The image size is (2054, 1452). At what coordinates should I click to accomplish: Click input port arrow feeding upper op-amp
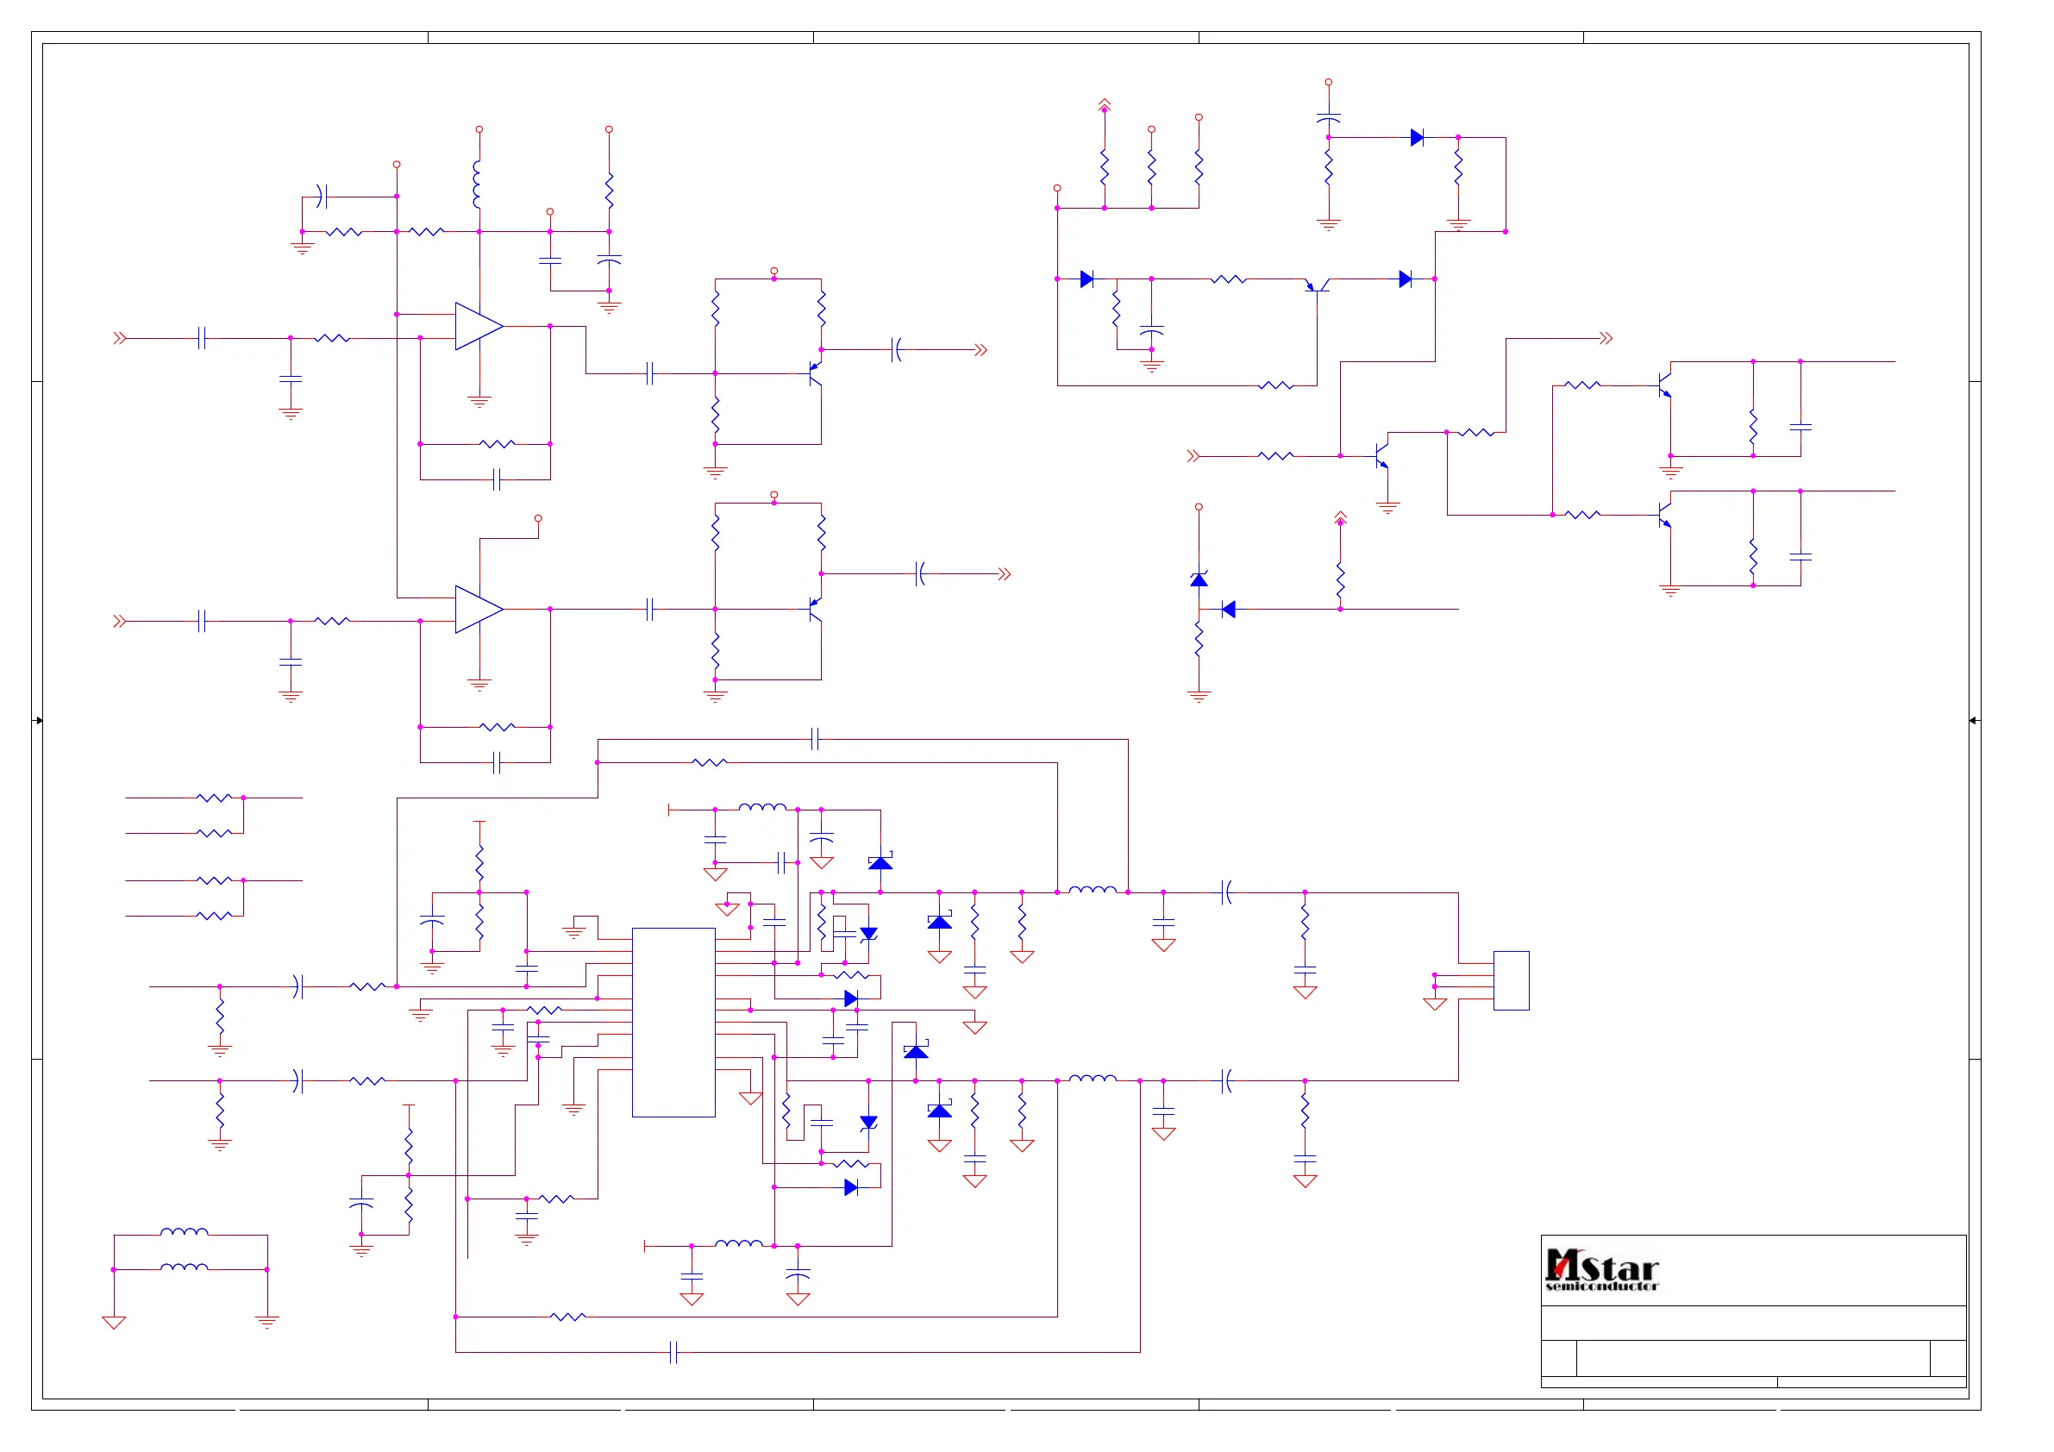coord(119,338)
